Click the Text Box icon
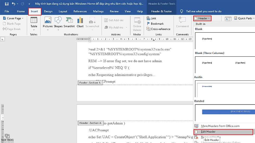Viewport: 255px width, 143px height. point(228,19)
